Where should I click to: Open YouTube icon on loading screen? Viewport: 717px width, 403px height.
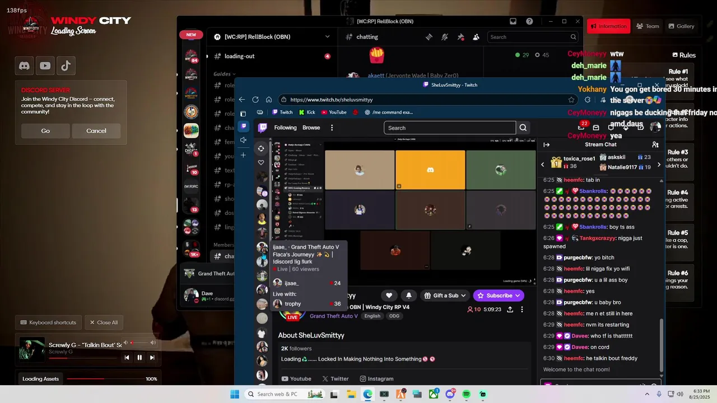(x=45, y=65)
